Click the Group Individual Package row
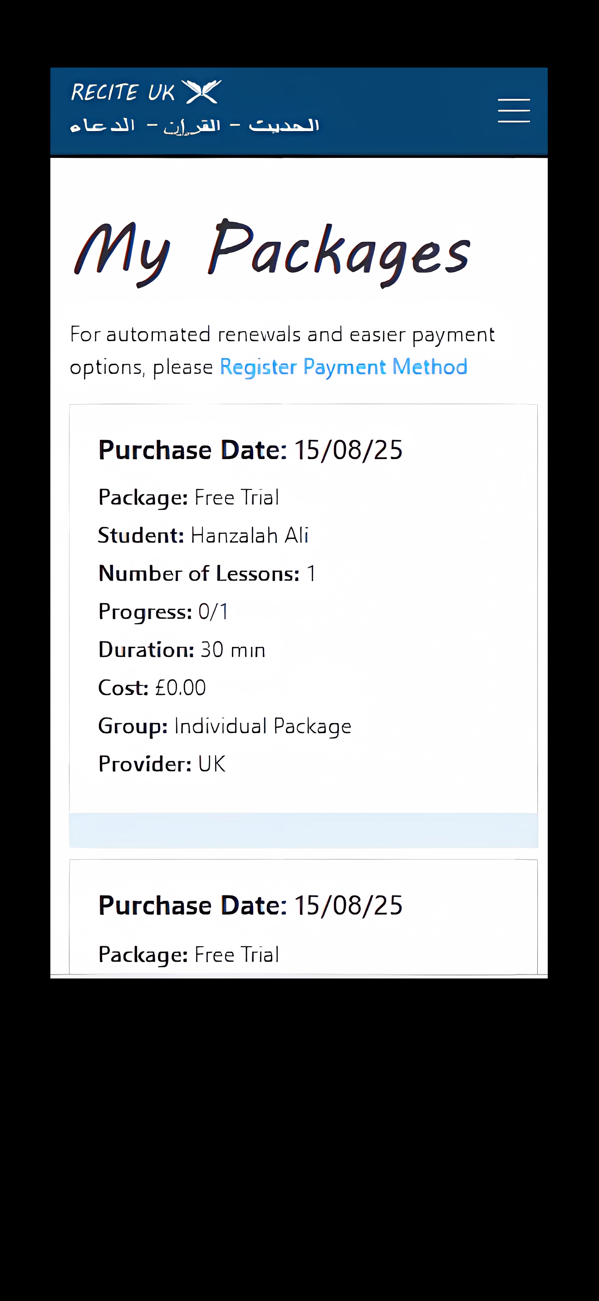 pyautogui.click(x=225, y=726)
